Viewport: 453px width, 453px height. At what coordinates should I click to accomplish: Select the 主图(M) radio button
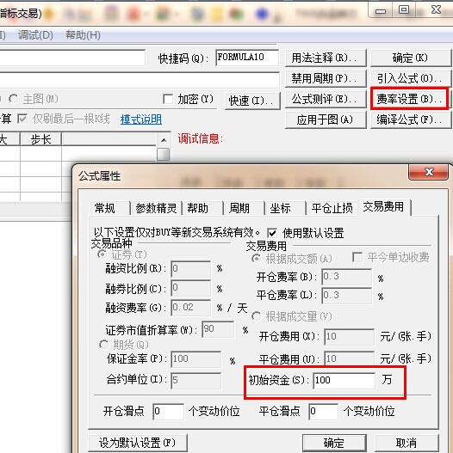pyautogui.click(x=13, y=99)
